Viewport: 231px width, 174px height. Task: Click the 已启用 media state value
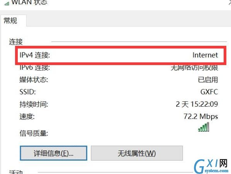coord(208,80)
